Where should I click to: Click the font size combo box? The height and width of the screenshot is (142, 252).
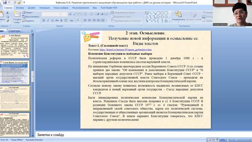click(x=64, y=14)
